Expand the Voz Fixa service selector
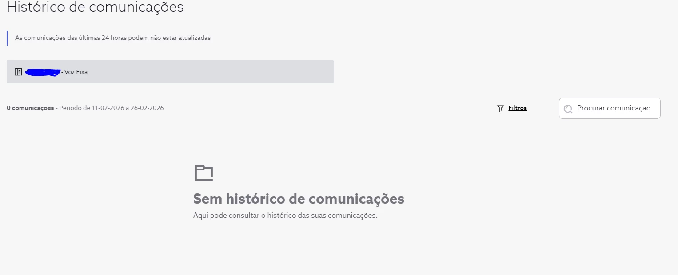The image size is (678, 275). click(x=170, y=72)
